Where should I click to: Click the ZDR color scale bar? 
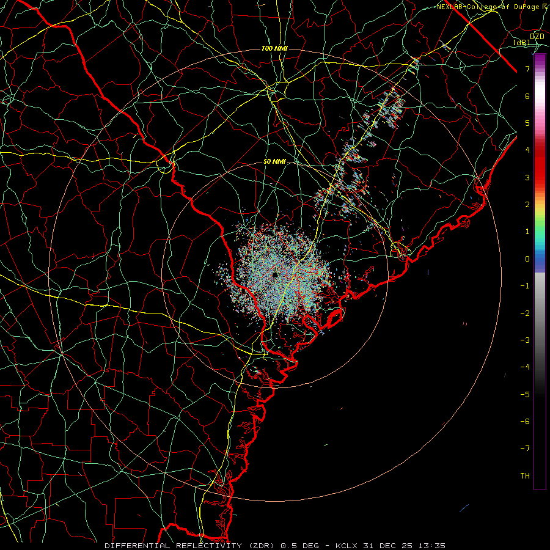tap(540, 271)
